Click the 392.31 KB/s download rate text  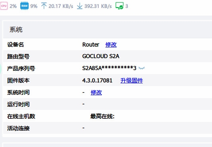(x=98, y=6)
